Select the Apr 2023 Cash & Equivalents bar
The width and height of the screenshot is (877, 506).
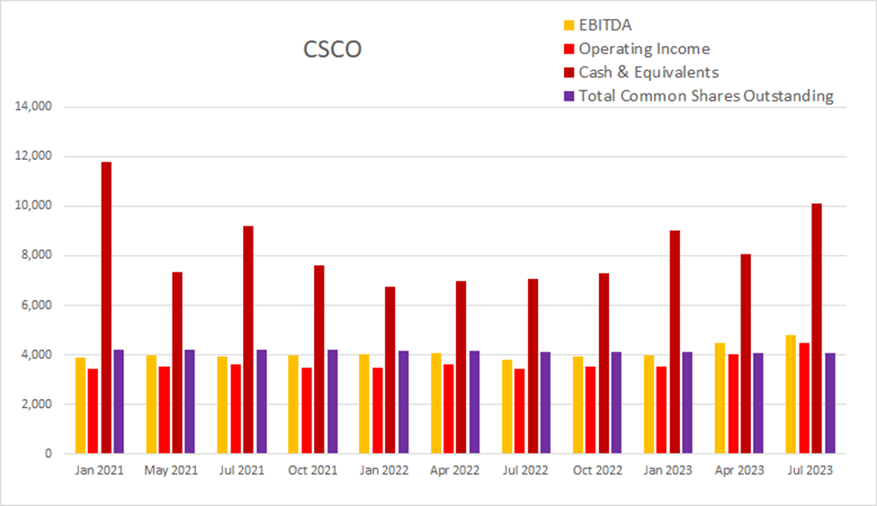click(x=746, y=353)
